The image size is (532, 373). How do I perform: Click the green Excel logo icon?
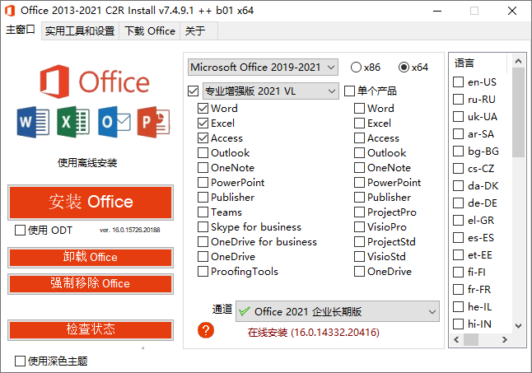coord(73,122)
